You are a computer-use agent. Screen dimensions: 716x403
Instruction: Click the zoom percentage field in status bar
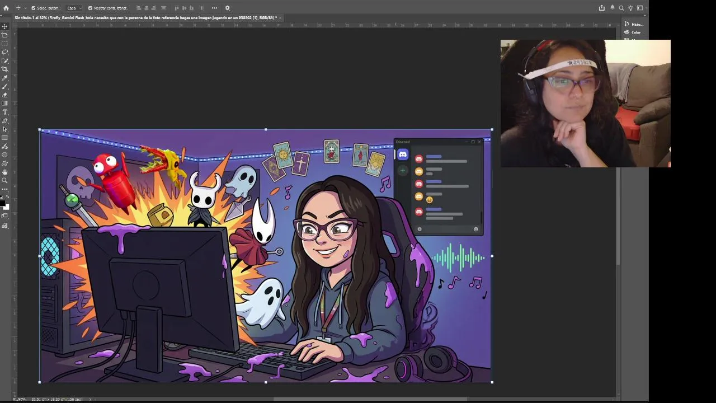20,399
